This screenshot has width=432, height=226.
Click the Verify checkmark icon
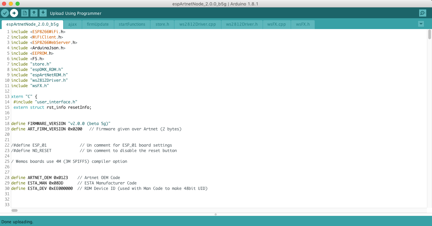[x=5, y=13]
